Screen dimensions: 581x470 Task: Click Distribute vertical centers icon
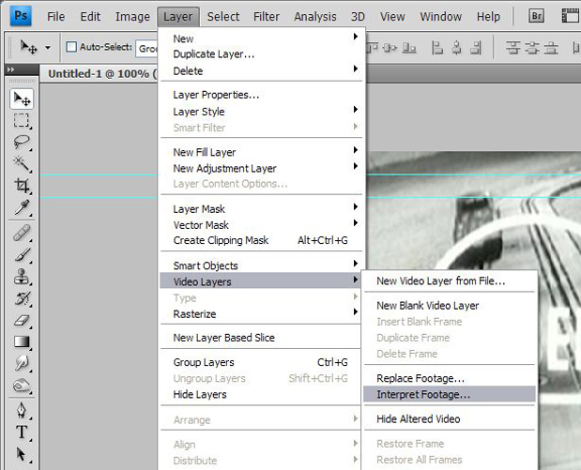click(532, 48)
